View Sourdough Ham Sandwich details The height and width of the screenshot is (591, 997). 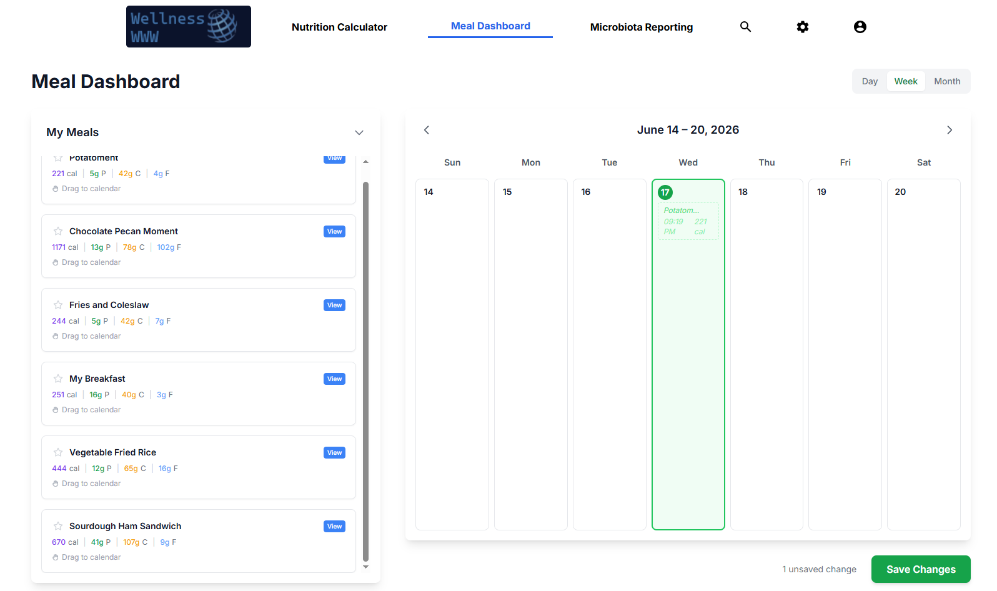coord(335,526)
